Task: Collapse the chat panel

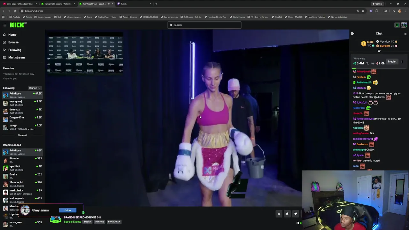Action: coord(352,34)
